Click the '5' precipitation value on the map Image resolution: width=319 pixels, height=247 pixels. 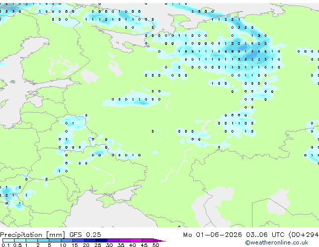coord(246,59)
